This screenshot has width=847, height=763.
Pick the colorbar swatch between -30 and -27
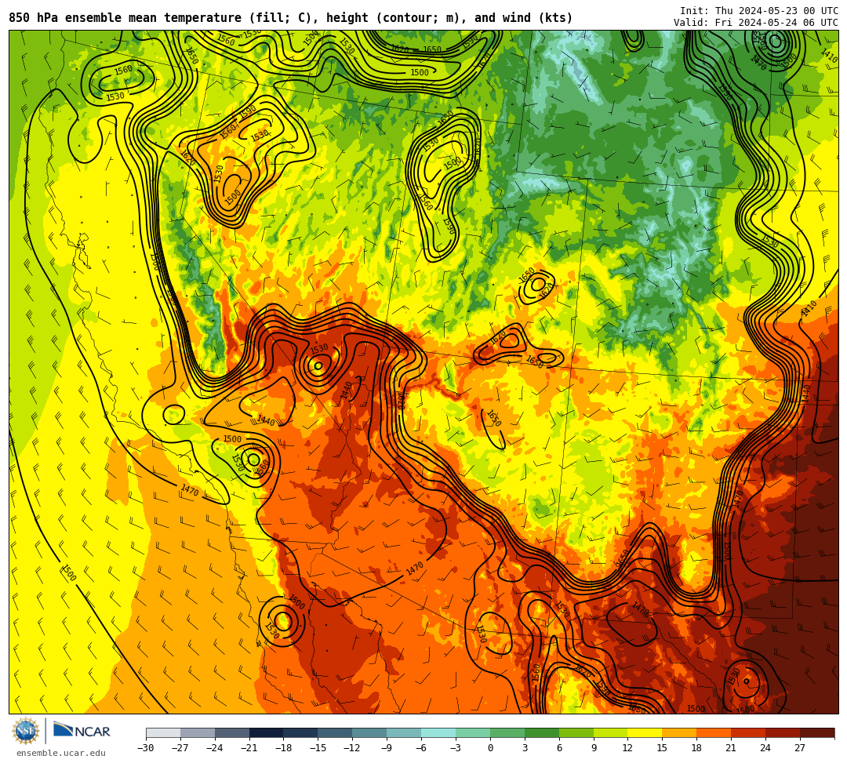point(163,732)
